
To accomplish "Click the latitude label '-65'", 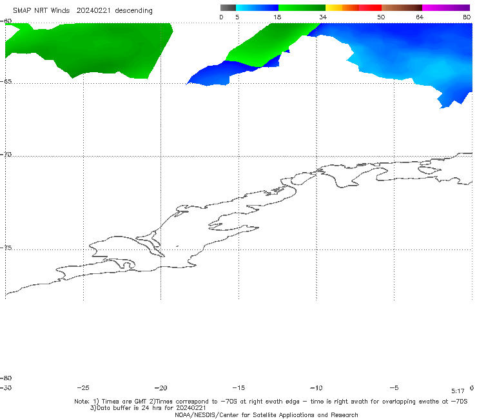I will tap(6, 82).
